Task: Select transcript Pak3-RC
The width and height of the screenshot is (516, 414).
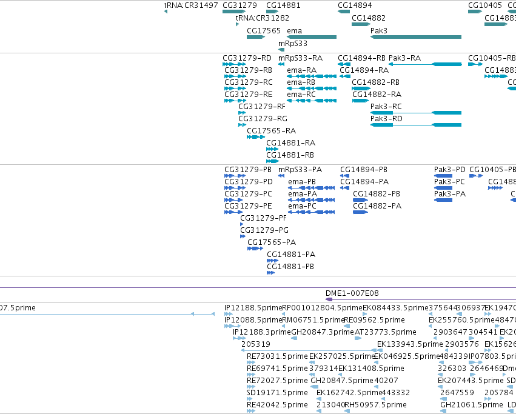Action: (386, 107)
